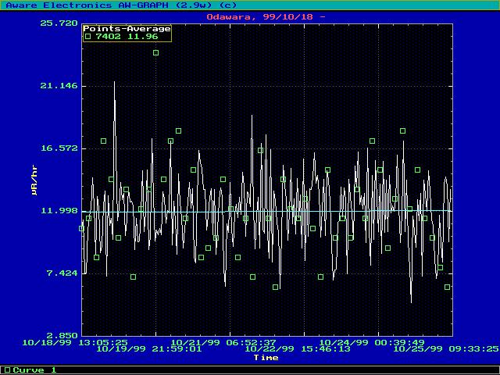Click the green square marker in the legend
Screen dimensions: 500x375
point(88,36)
